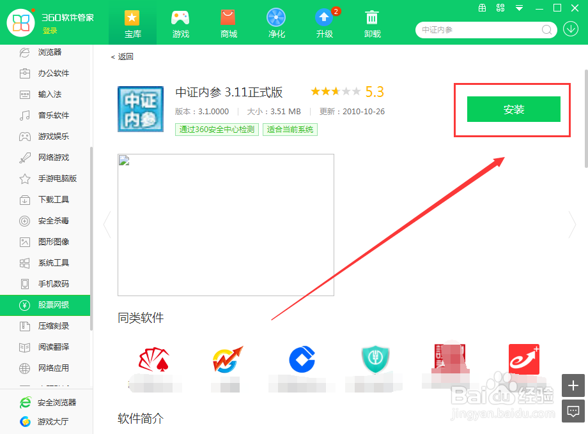The height and width of the screenshot is (434, 588).
Task: Click the 同类软件 heading
Action: click(x=141, y=318)
